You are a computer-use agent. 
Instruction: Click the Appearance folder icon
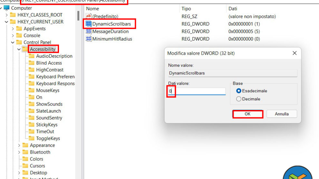(25, 145)
